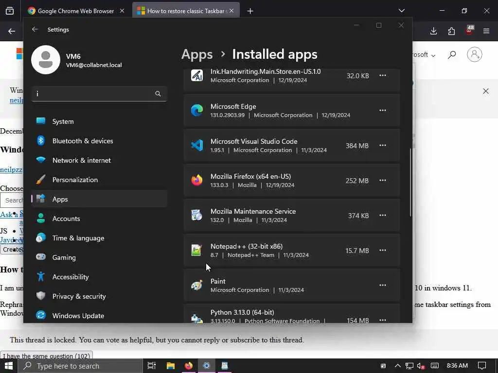Open the notification center icon

coord(482,366)
